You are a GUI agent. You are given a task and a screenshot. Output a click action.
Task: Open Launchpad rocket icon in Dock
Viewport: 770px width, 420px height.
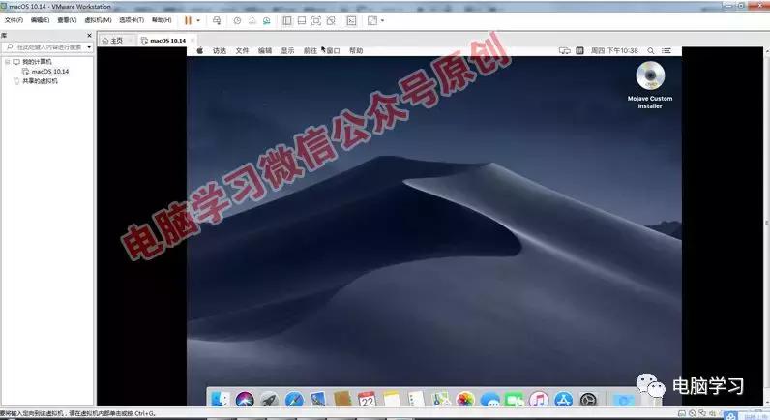(x=269, y=401)
